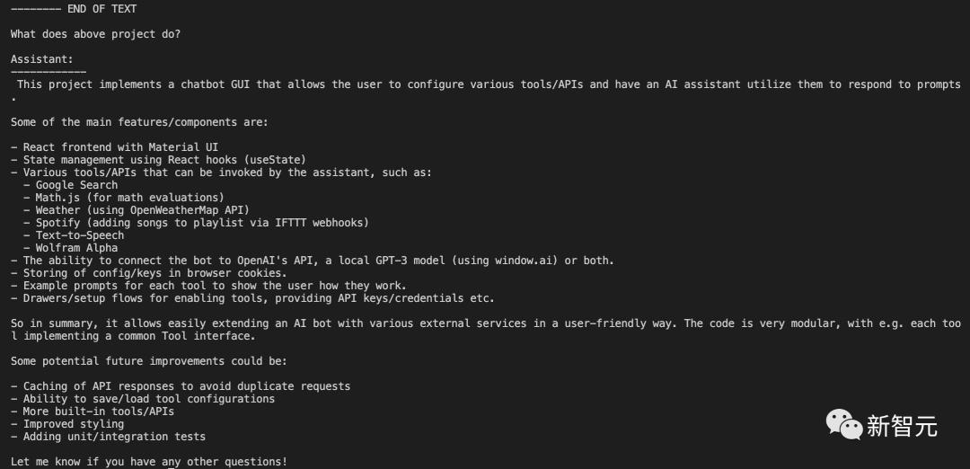
Task: Click the 新智元 watermark text
Action: point(903,426)
